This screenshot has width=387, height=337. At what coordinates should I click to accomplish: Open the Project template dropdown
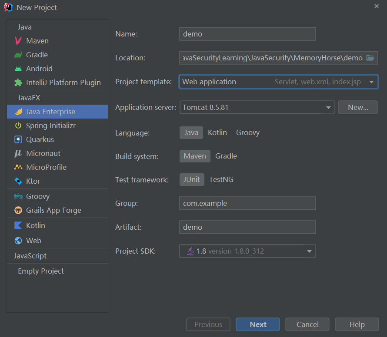click(371, 82)
